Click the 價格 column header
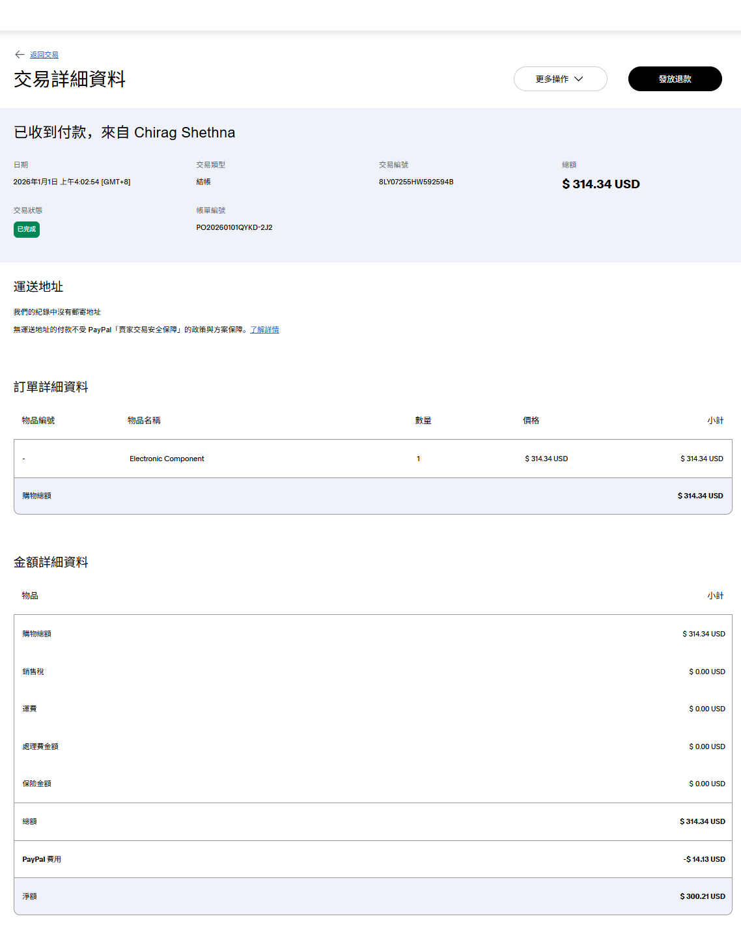The image size is (741, 938). coord(531,421)
